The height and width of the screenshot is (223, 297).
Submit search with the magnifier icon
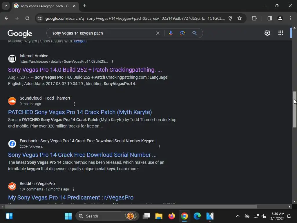[194, 33]
